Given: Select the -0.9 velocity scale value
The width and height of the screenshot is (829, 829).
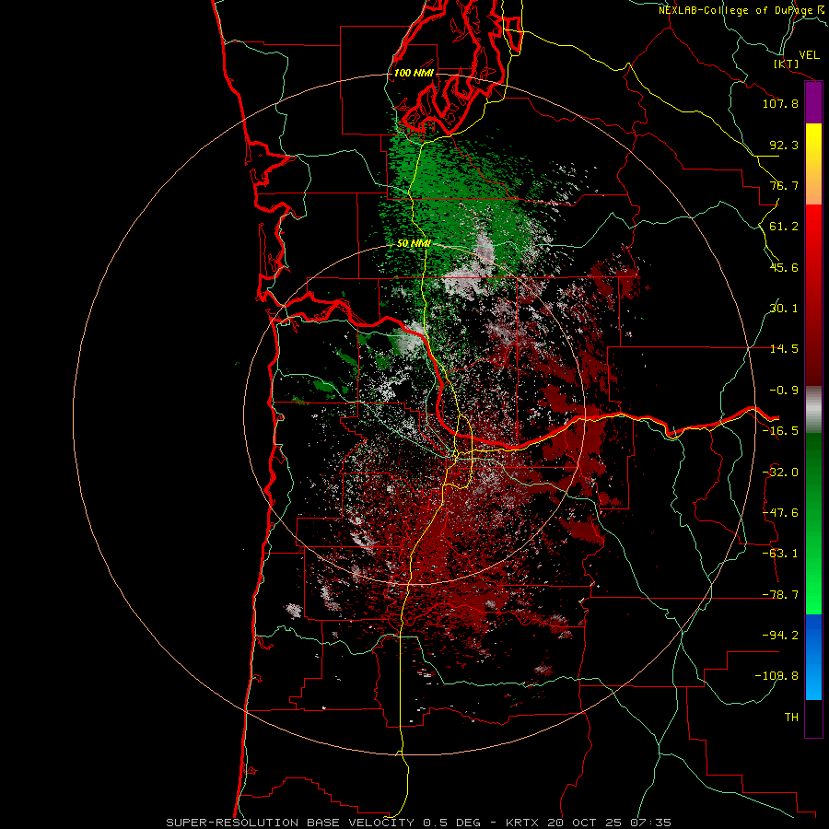Looking at the screenshot, I should coord(784,391).
